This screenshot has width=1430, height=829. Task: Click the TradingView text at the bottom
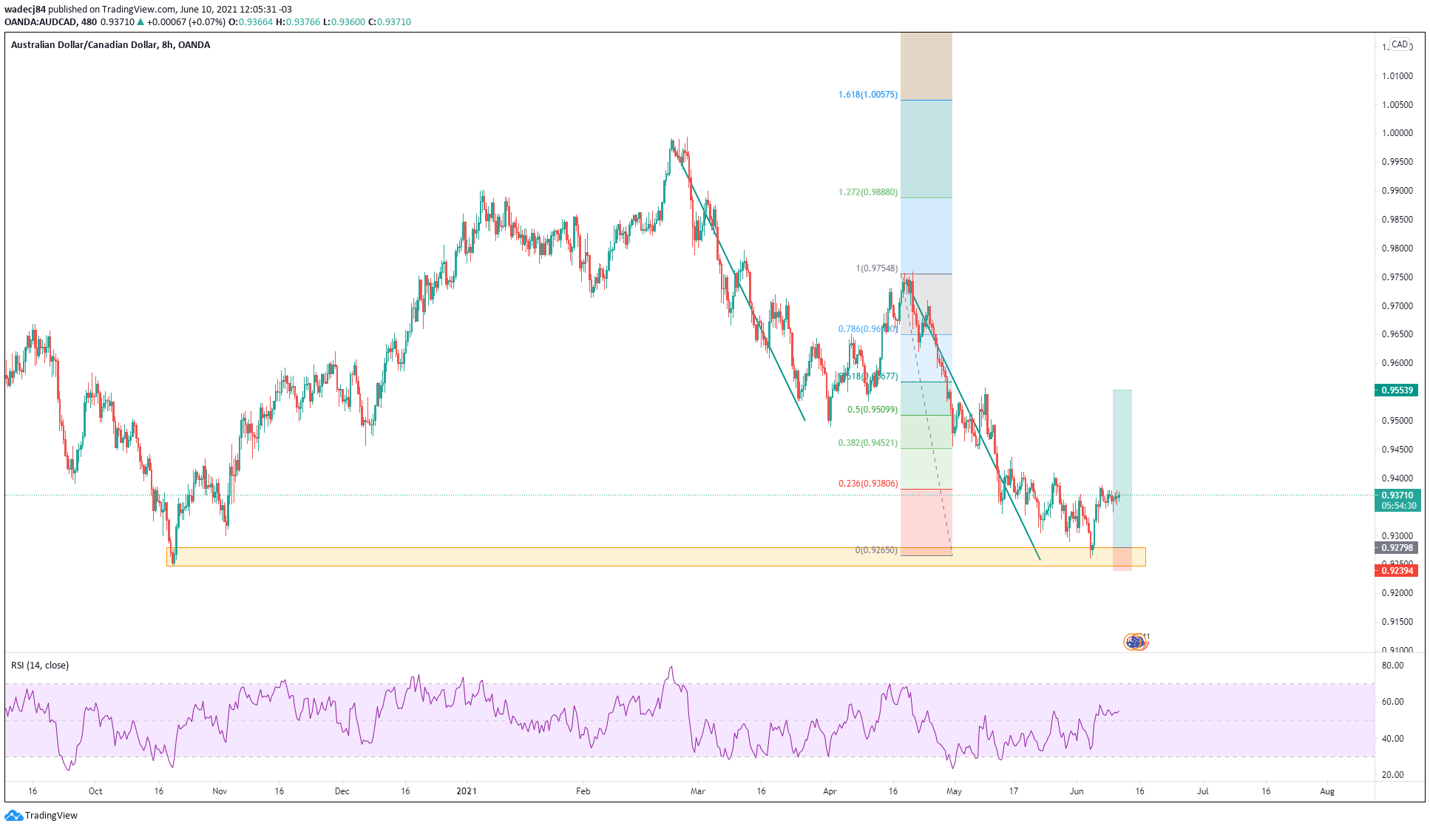click(51, 816)
